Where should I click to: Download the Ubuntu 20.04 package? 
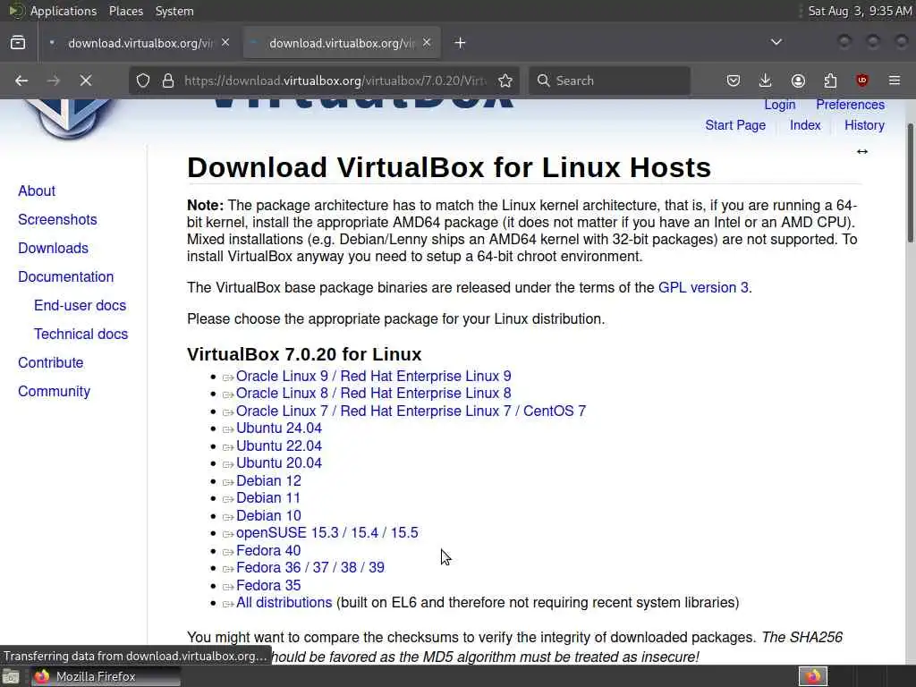279,463
